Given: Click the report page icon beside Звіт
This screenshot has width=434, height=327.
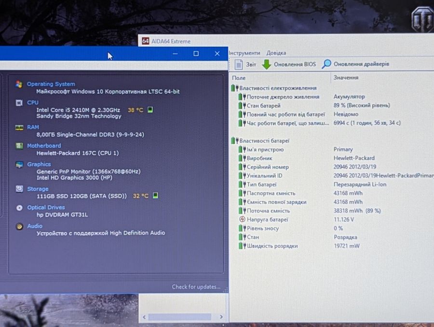Looking at the screenshot, I should pyautogui.click(x=239, y=64).
